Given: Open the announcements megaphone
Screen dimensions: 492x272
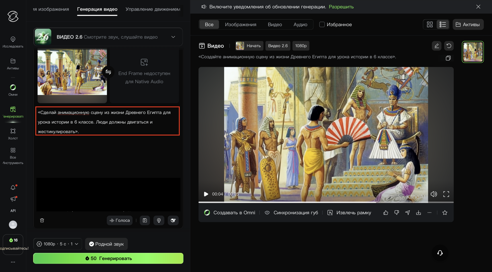Looking at the screenshot, I should point(13,199).
